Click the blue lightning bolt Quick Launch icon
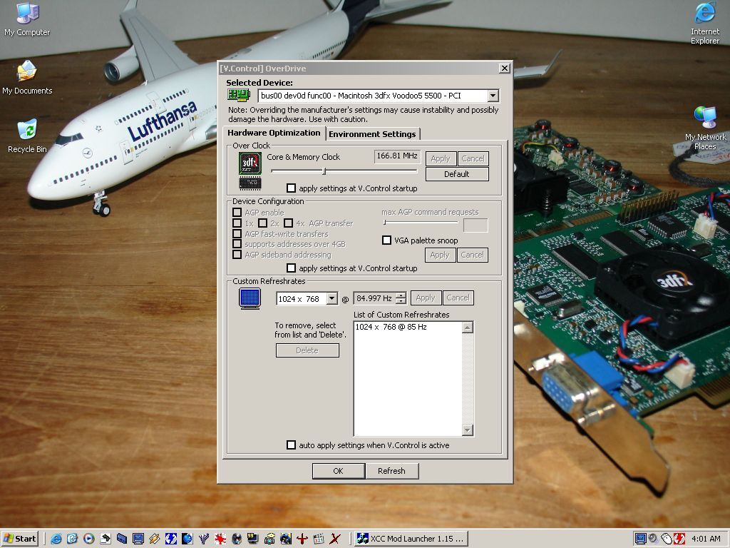 pos(171,539)
